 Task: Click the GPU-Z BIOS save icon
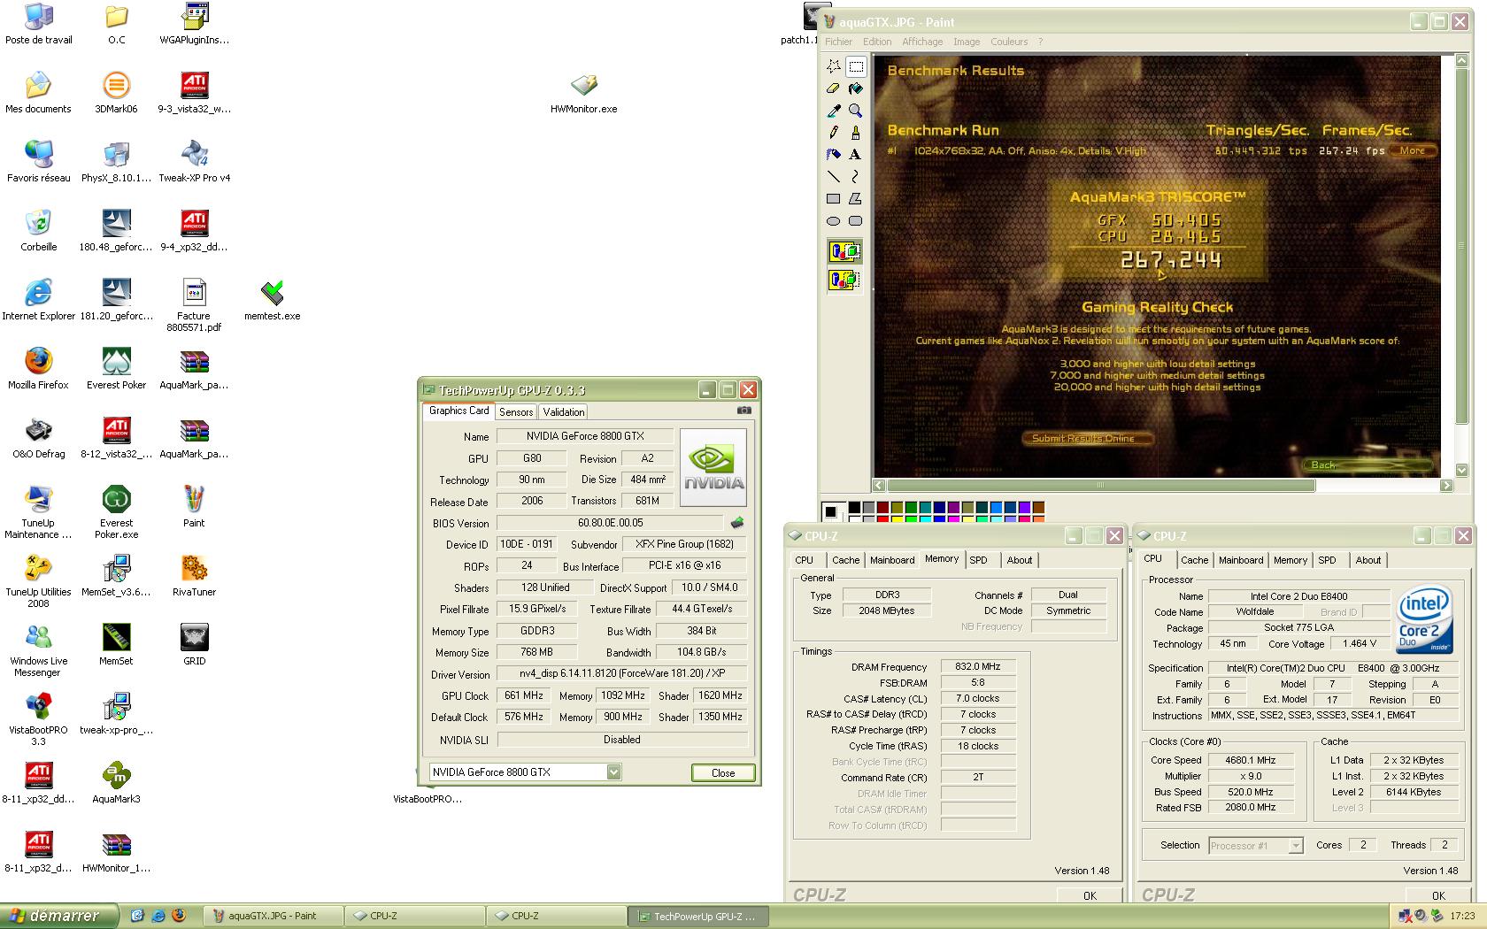(736, 523)
